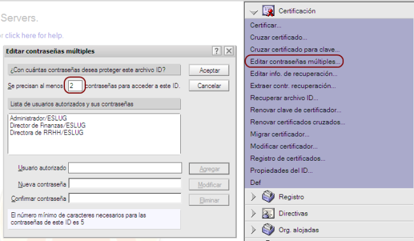Viewport: 414px width, 241px height.
Task: Select Directora de RRHH/ESLUG in the list
Action: [x=46, y=133]
